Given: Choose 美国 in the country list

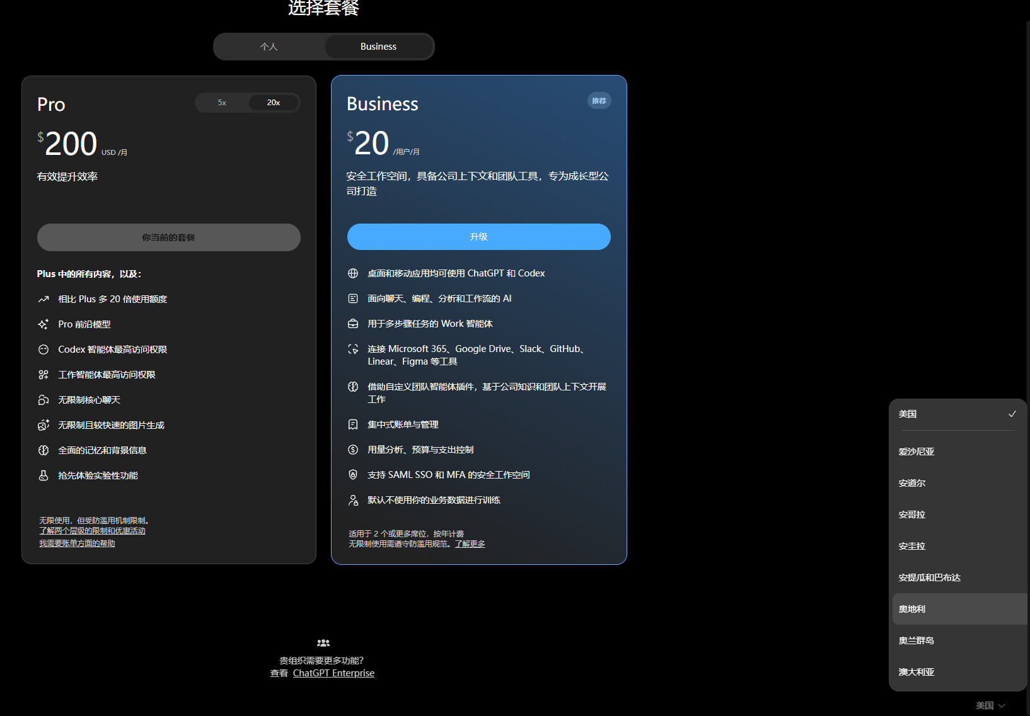Looking at the screenshot, I should tap(958, 414).
